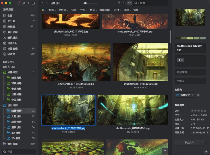Select the shutterstock_611645159.jpg thumbnail
This screenshot has width=210, height=155.
pyautogui.click(x=133, y=110)
